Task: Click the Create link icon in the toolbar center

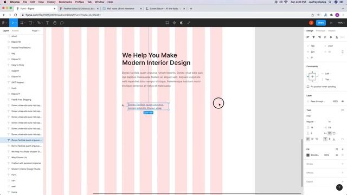Action: tap(189, 23)
